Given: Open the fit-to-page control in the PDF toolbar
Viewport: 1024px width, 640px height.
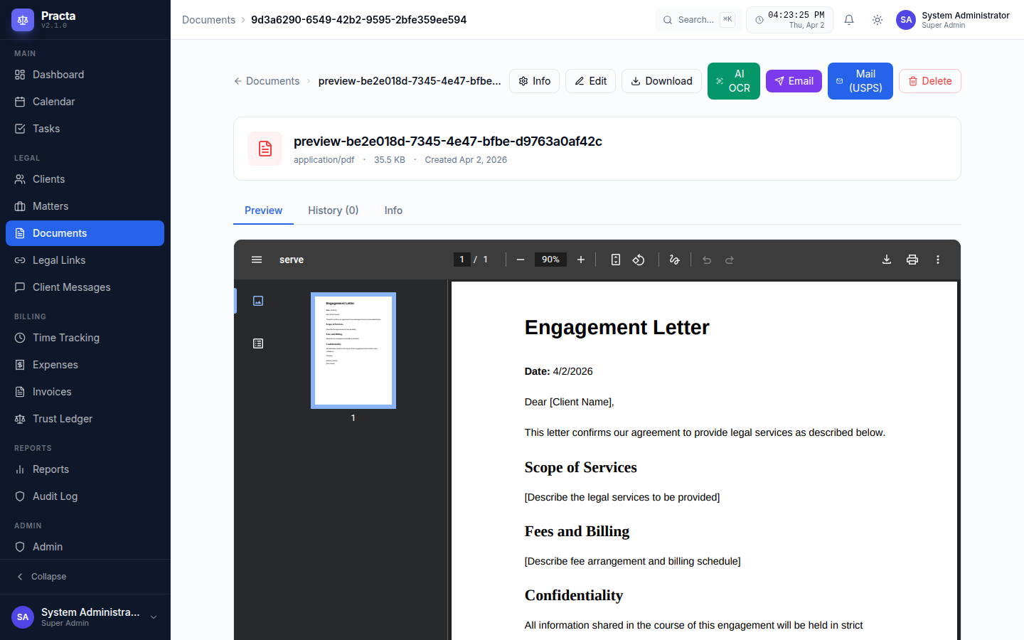Looking at the screenshot, I should pos(615,260).
